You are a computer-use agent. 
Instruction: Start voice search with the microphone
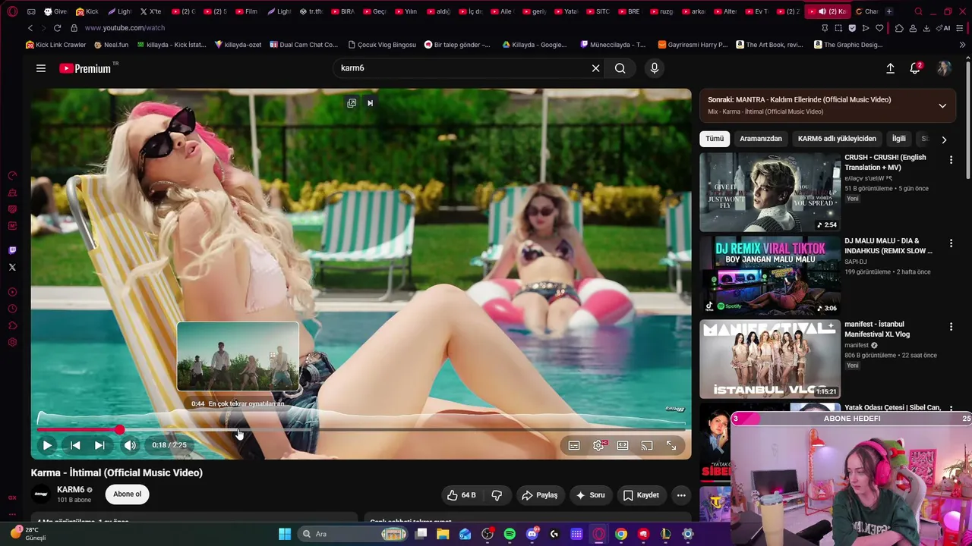[655, 68]
